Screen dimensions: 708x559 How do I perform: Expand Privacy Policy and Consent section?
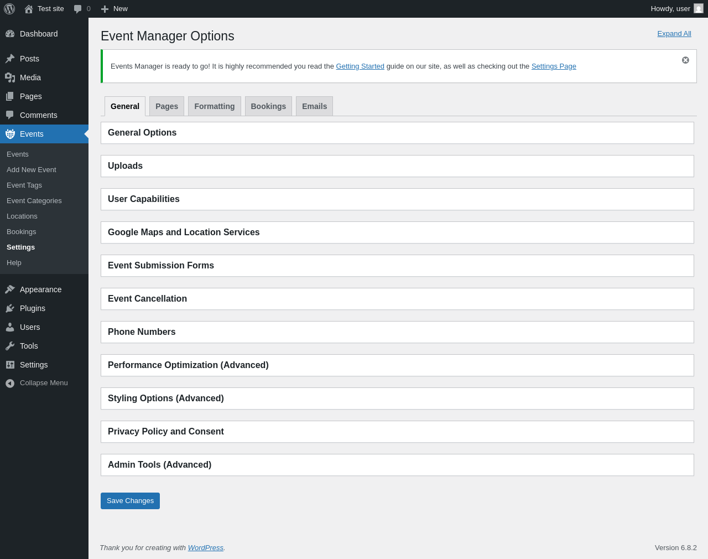point(397,432)
